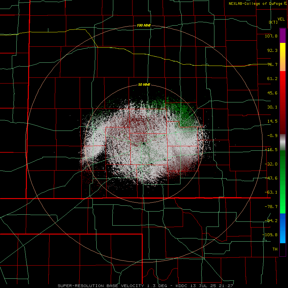Click the green segment of the color bar
Viewport: 288px width, 288px height.
click(283, 182)
